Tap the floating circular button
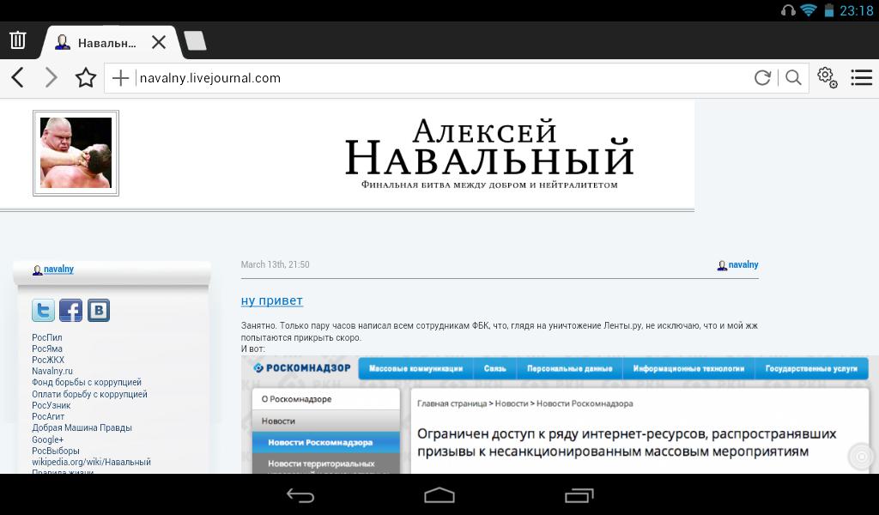This screenshot has height=515, width=879. (x=862, y=457)
